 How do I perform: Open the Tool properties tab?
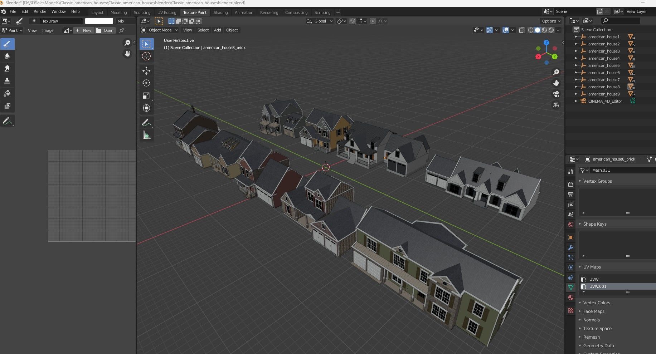[571, 172]
